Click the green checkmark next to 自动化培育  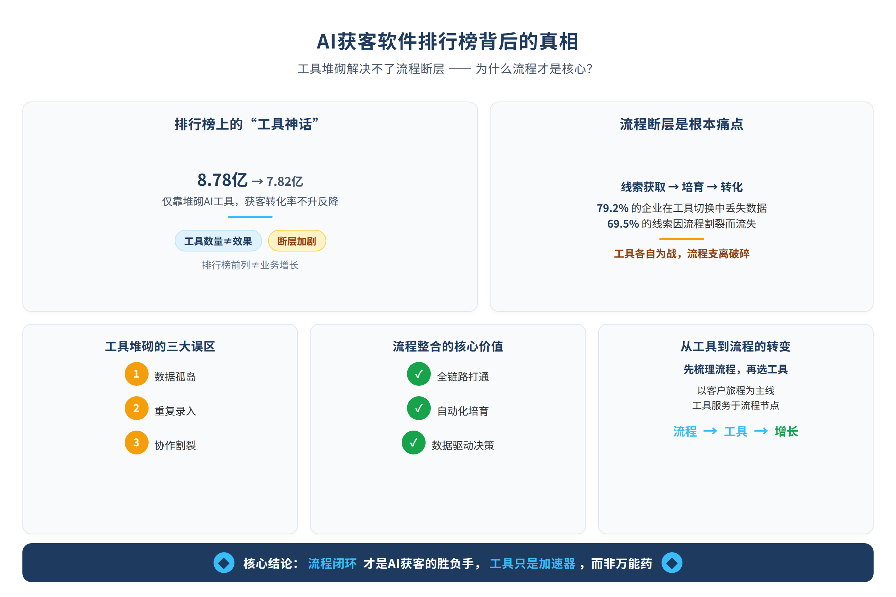[419, 408]
